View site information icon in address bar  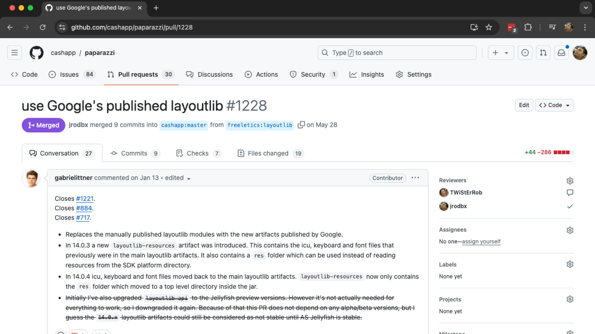tap(62, 27)
